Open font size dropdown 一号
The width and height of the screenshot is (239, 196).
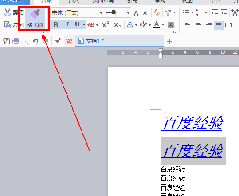tap(128, 13)
